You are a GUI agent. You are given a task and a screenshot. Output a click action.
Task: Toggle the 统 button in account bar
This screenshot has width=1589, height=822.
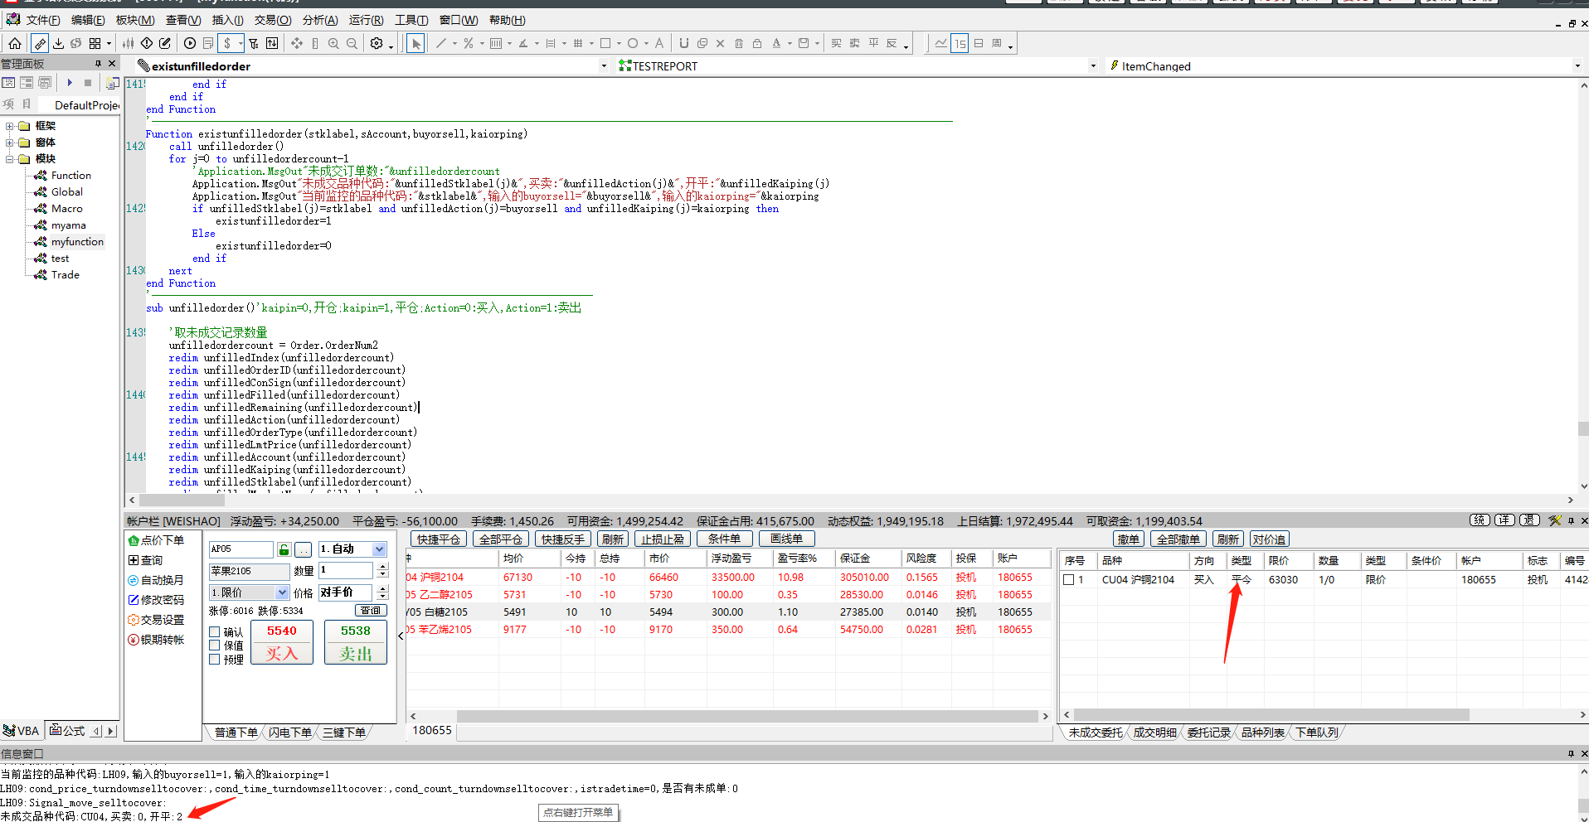1480,520
